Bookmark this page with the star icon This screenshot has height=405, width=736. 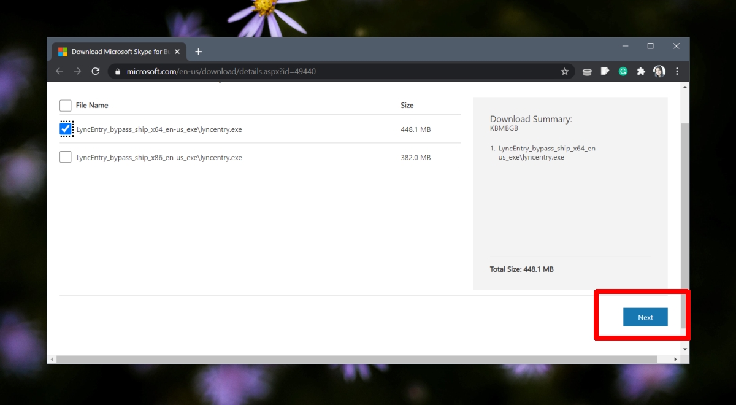click(x=565, y=71)
